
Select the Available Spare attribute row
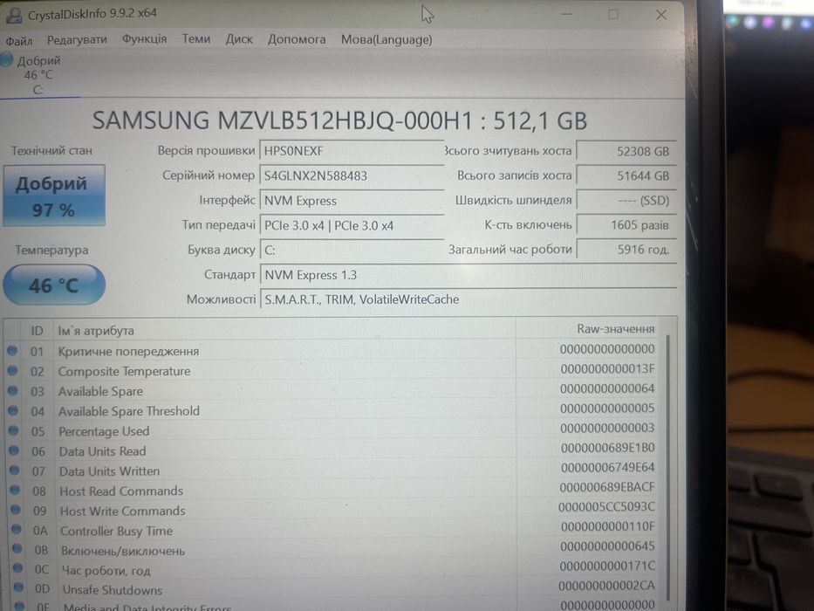(x=332, y=390)
